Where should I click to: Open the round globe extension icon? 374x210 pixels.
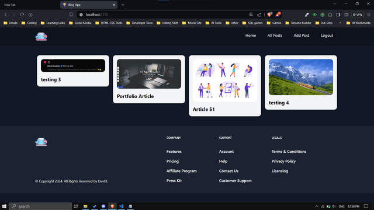(x=322, y=15)
